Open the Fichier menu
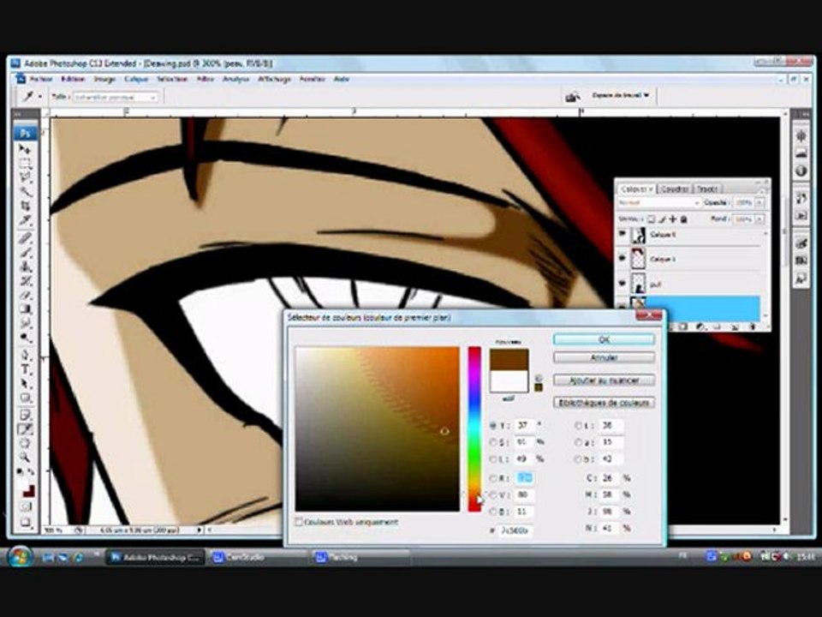The height and width of the screenshot is (617, 822). click(41, 79)
